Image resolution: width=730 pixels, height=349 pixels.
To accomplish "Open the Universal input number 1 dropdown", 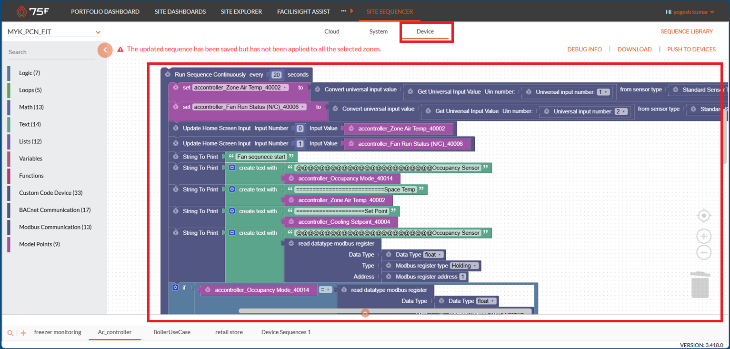I will coord(603,92).
